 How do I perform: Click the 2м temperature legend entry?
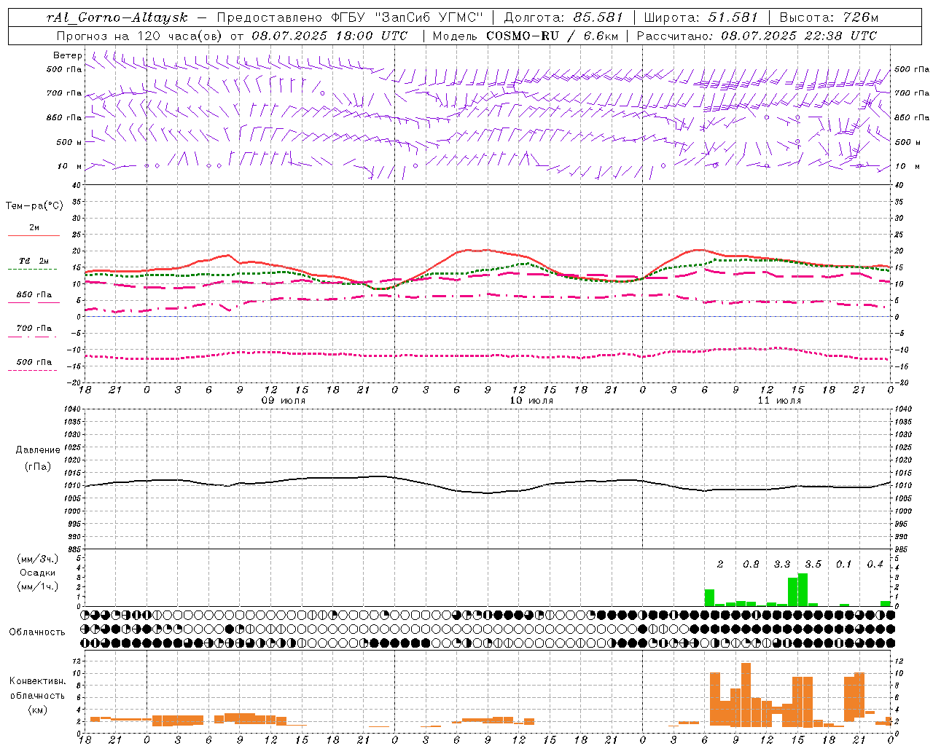click(x=34, y=228)
